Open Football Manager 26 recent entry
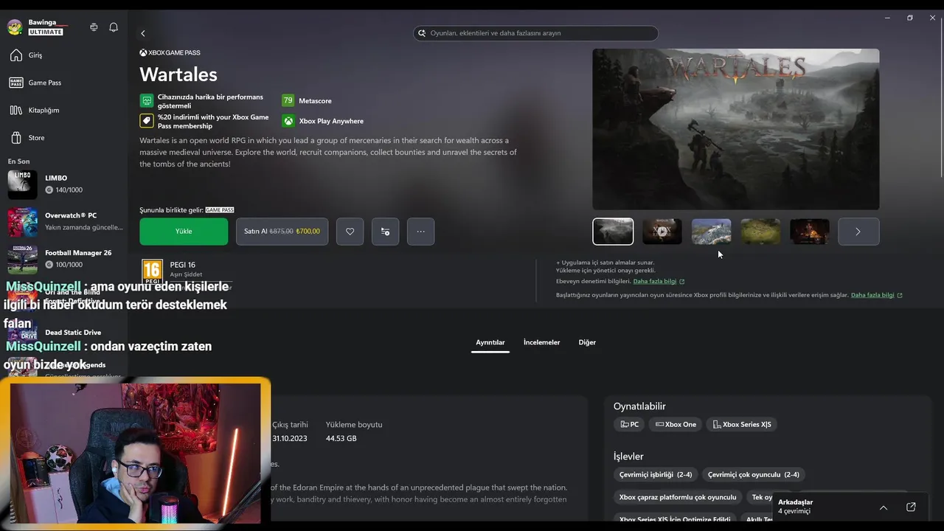The height and width of the screenshot is (531, 944). (63, 258)
